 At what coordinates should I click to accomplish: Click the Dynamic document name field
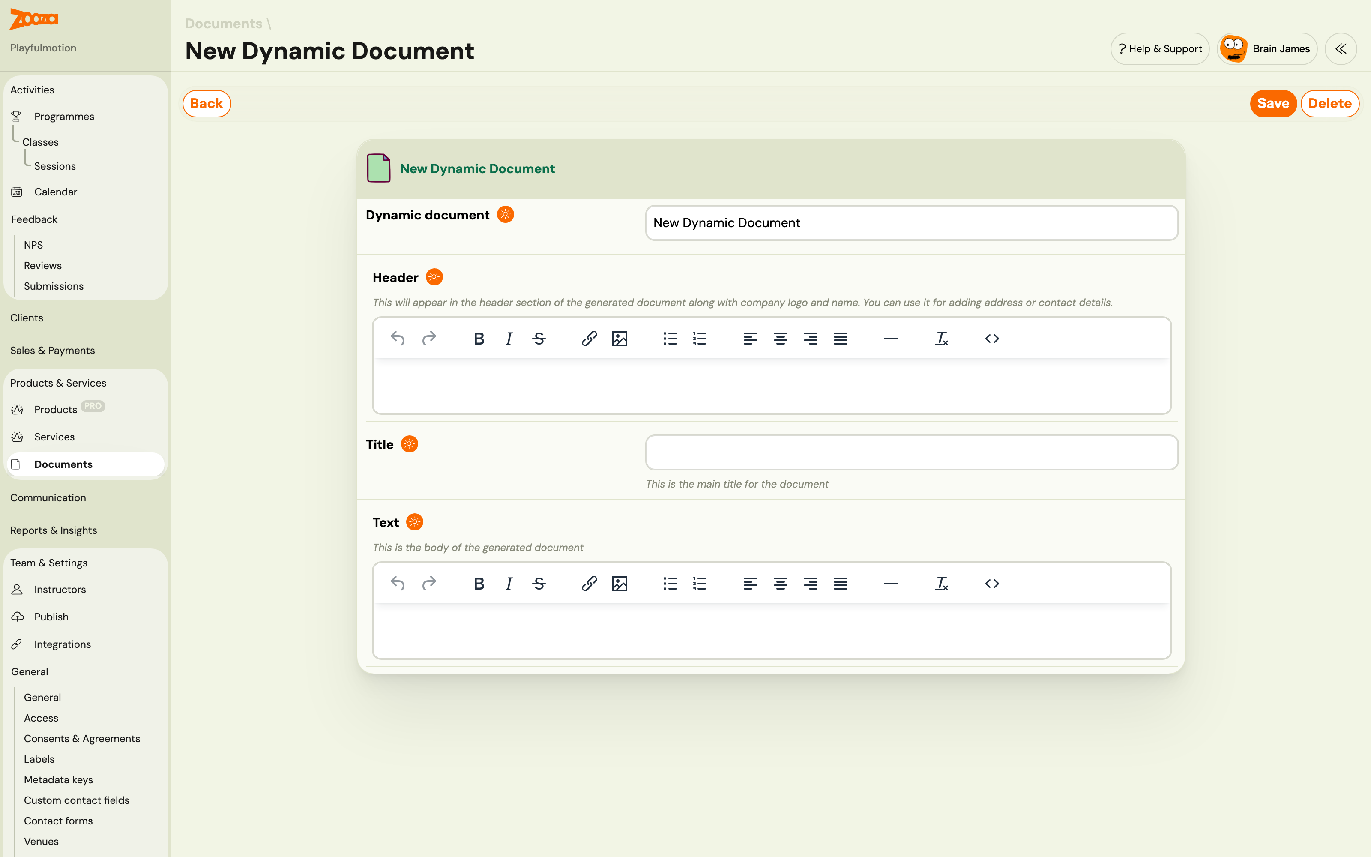pyautogui.click(x=912, y=223)
